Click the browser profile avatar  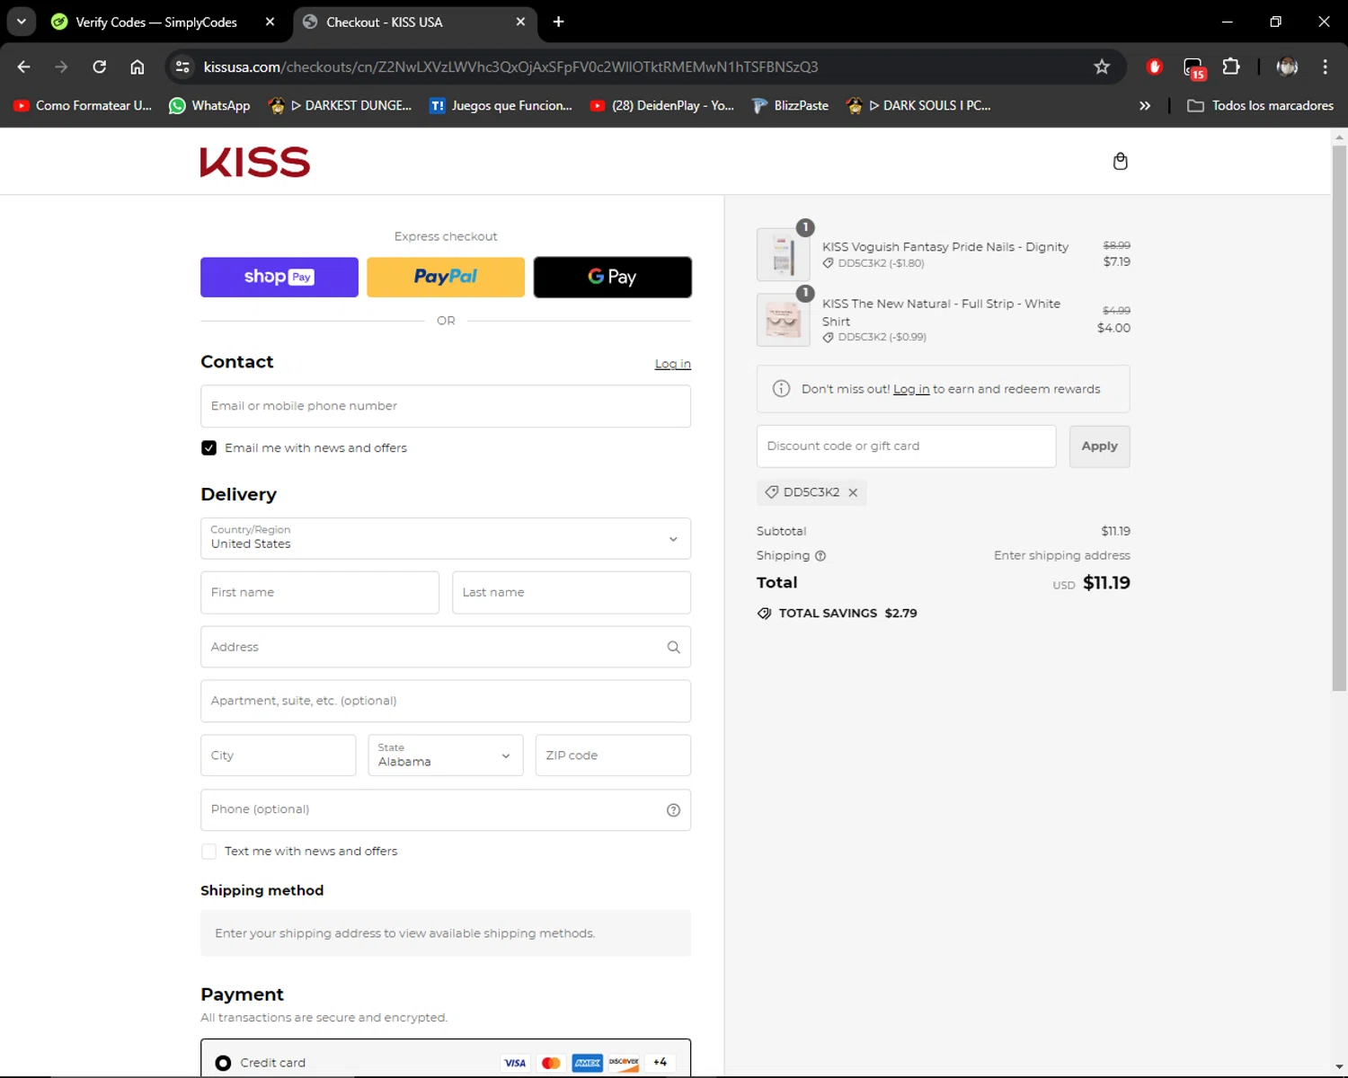(x=1287, y=66)
